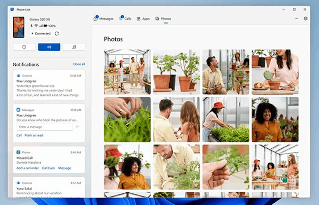Screen dimensions: 319x205
Task: Open greenhouse group photo with four people
Action: pos(127,72)
